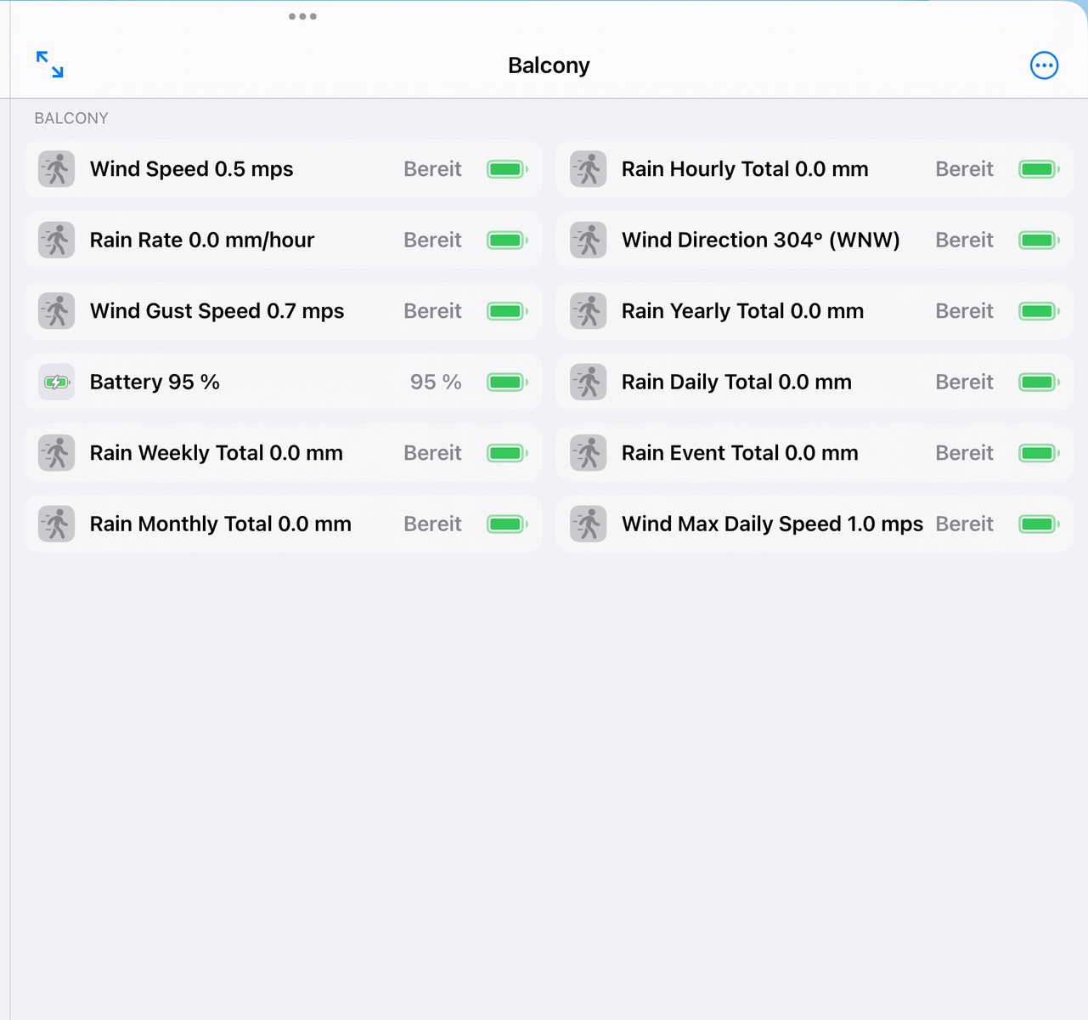This screenshot has width=1088, height=1020.
Task: Click battery indicator in Rain Event Total row
Action: coord(1039,453)
